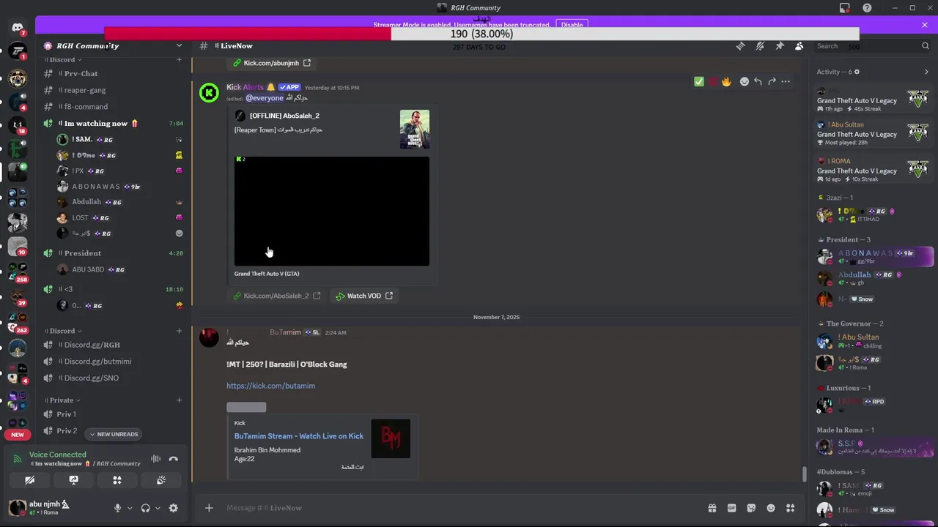The image size is (938, 527).
Task: Share your screen button in voice panel
Action: point(73,480)
